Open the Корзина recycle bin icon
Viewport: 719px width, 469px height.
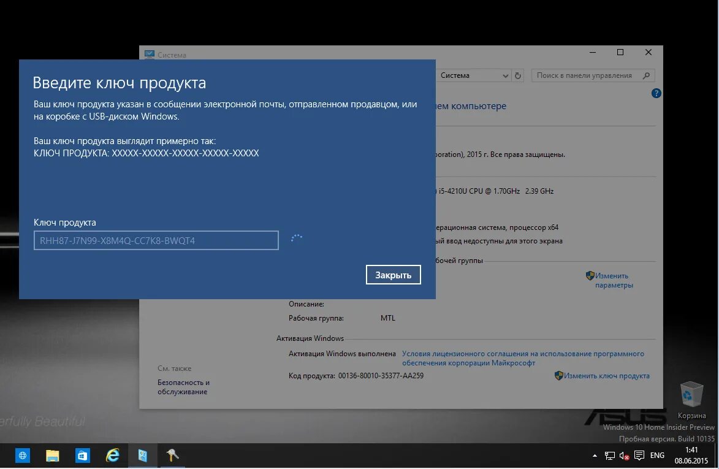click(x=691, y=400)
